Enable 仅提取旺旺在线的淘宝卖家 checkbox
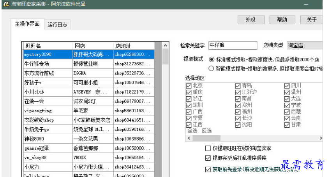This screenshot has width=328, height=177. (x=208, y=148)
